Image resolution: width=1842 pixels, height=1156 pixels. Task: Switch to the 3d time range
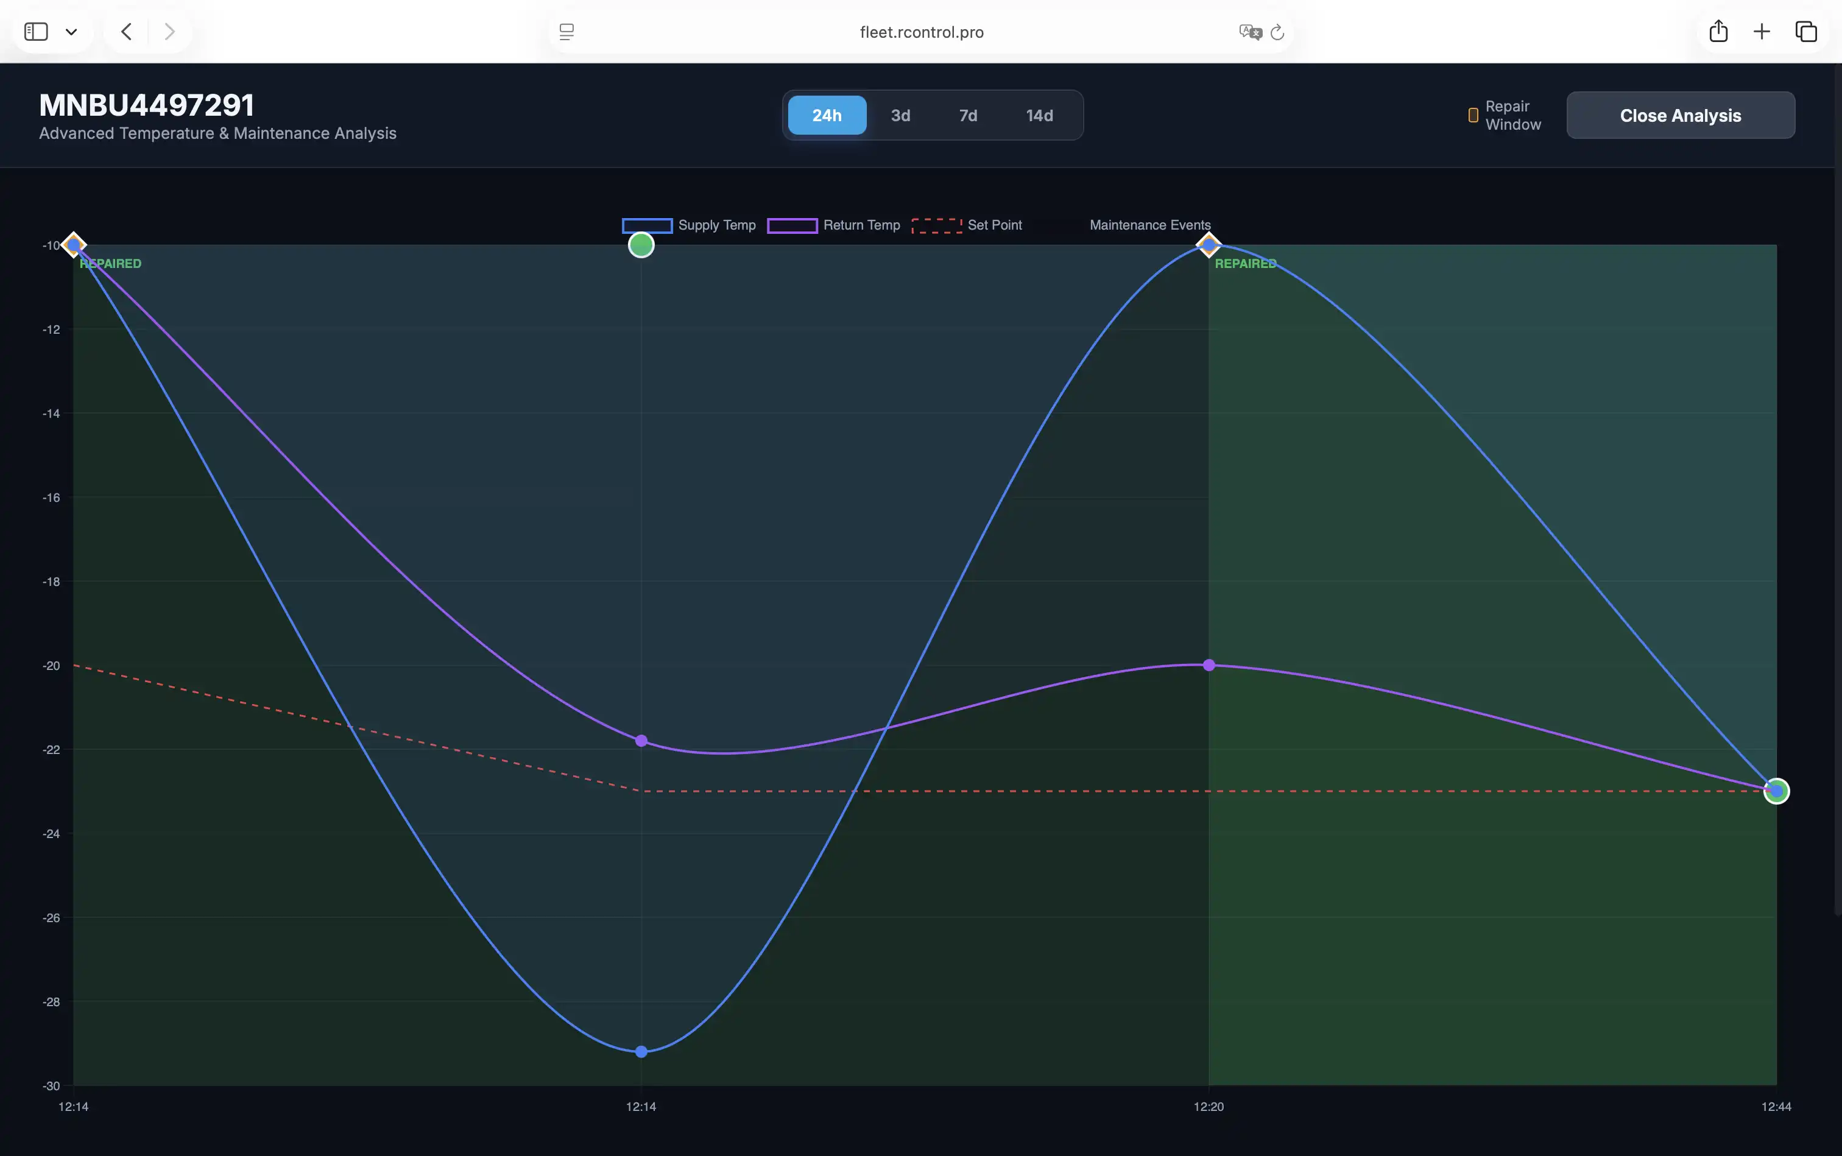point(900,116)
